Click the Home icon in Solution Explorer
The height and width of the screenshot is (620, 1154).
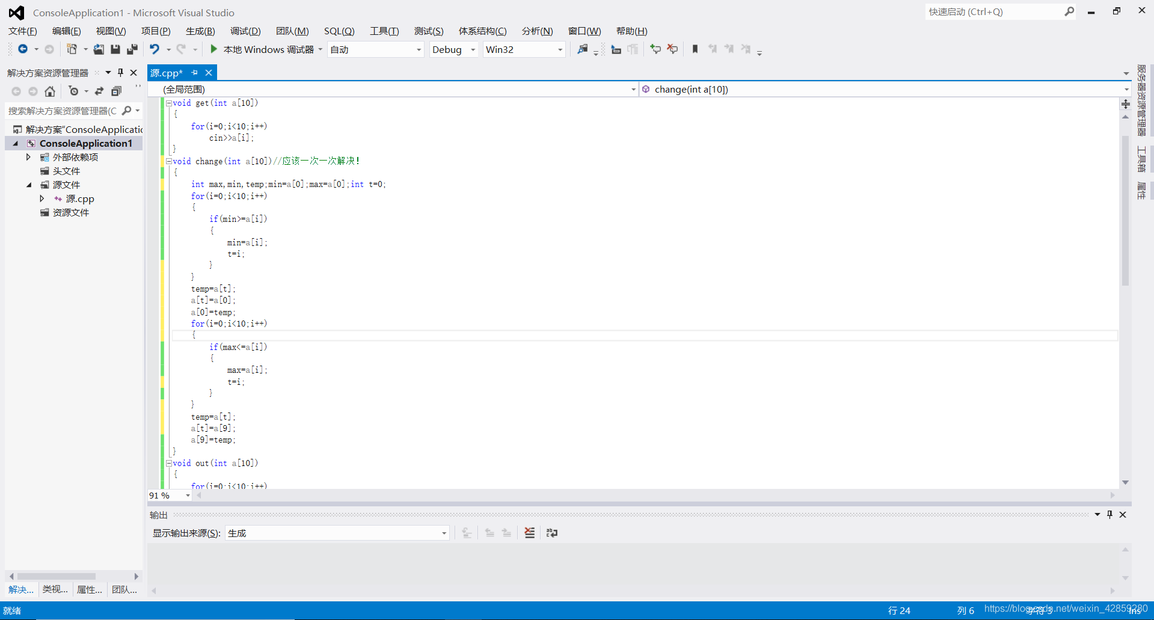pyautogui.click(x=50, y=91)
